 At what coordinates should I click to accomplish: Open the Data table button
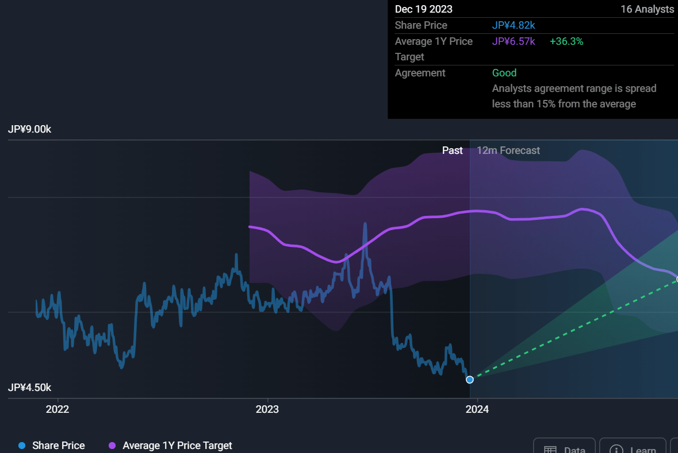coord(564,447)
